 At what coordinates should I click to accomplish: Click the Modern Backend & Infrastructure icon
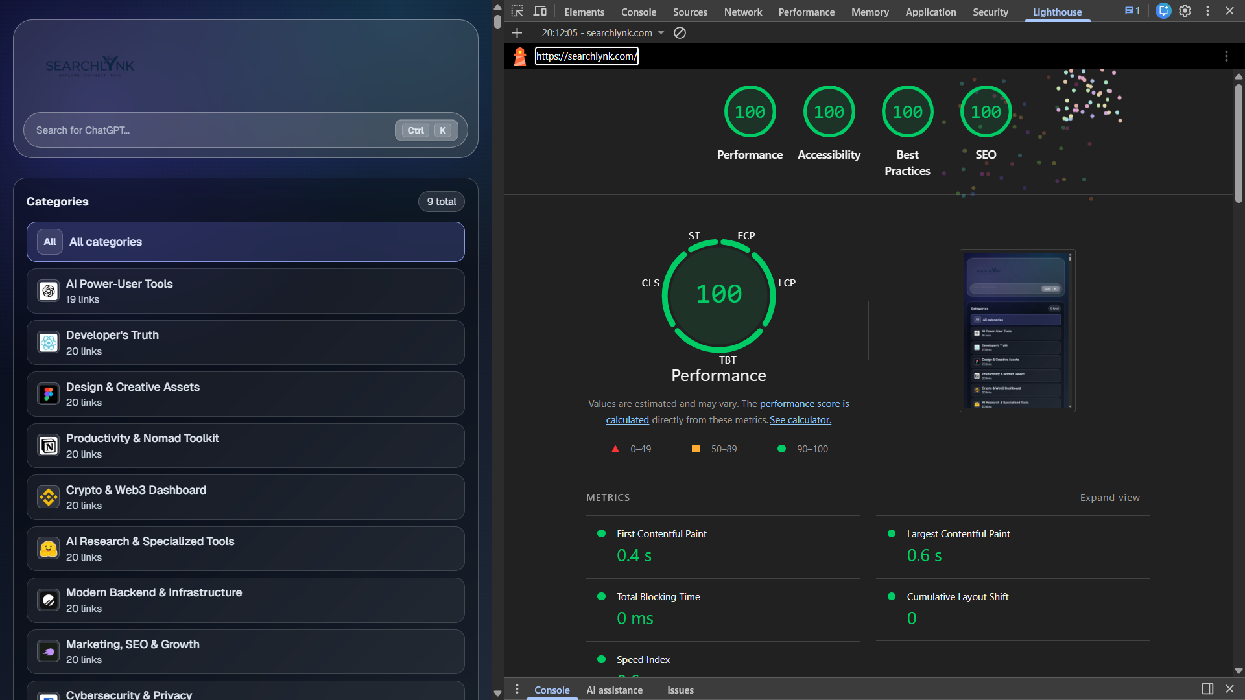(x=49, y=600)
